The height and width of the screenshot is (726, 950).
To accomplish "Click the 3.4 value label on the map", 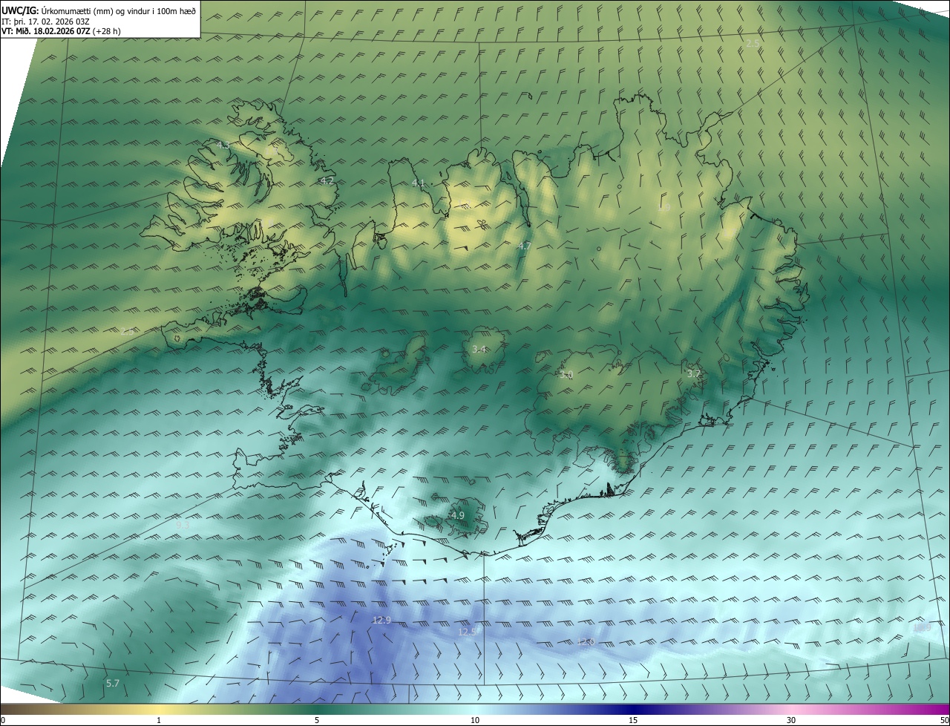I will tap(479, 349).
